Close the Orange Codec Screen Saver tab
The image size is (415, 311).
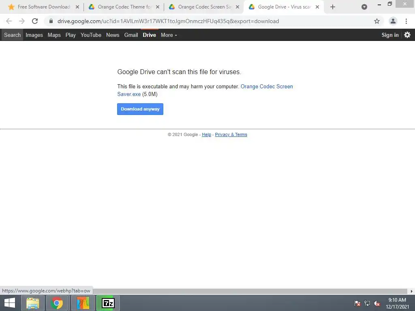coord(237,7)
